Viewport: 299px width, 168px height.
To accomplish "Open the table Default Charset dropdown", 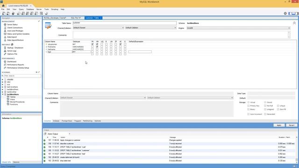I will click(99, 28).
